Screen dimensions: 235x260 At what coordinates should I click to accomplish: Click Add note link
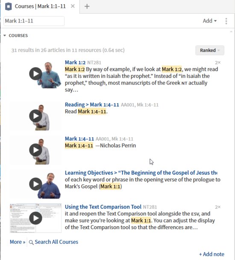pyautogui.click(x=211, y=254)
